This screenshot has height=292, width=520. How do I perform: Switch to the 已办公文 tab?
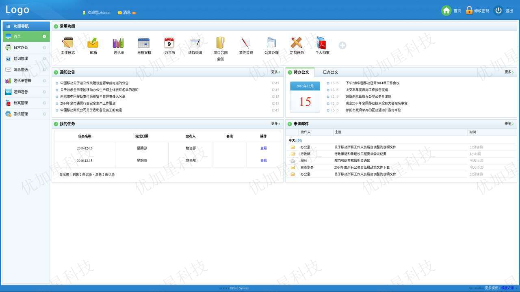point(330,72)
